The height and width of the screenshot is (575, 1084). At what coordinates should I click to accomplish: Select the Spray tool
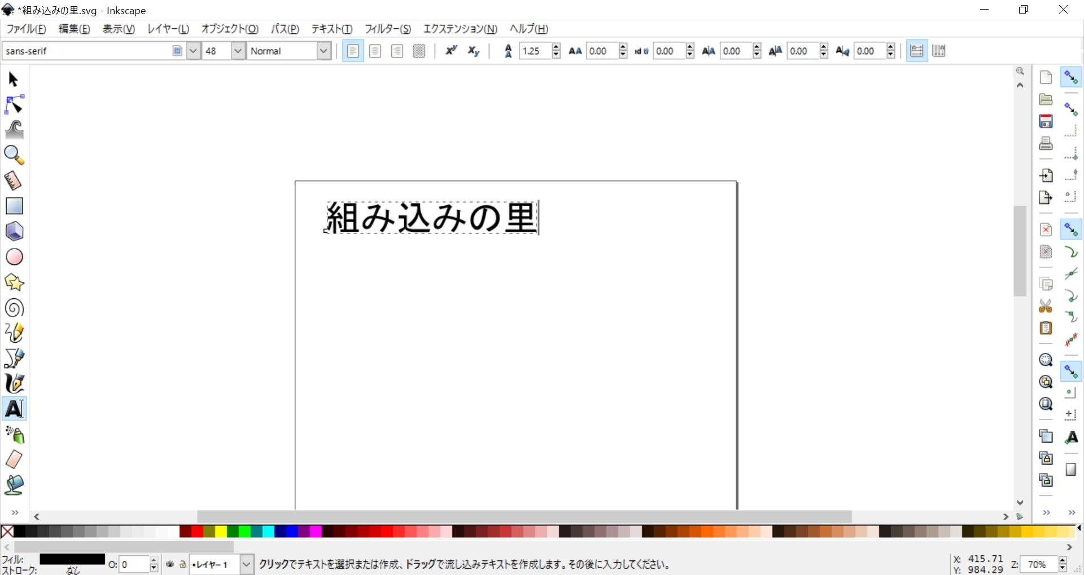point(14,434)
